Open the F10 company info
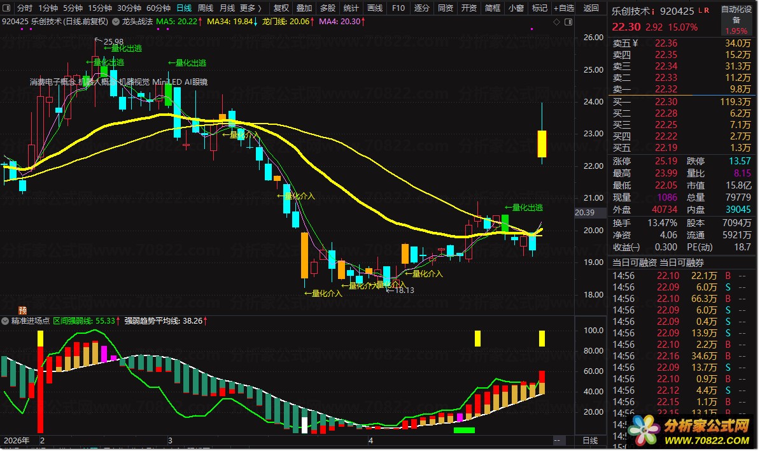 click(x=398, y=8)
